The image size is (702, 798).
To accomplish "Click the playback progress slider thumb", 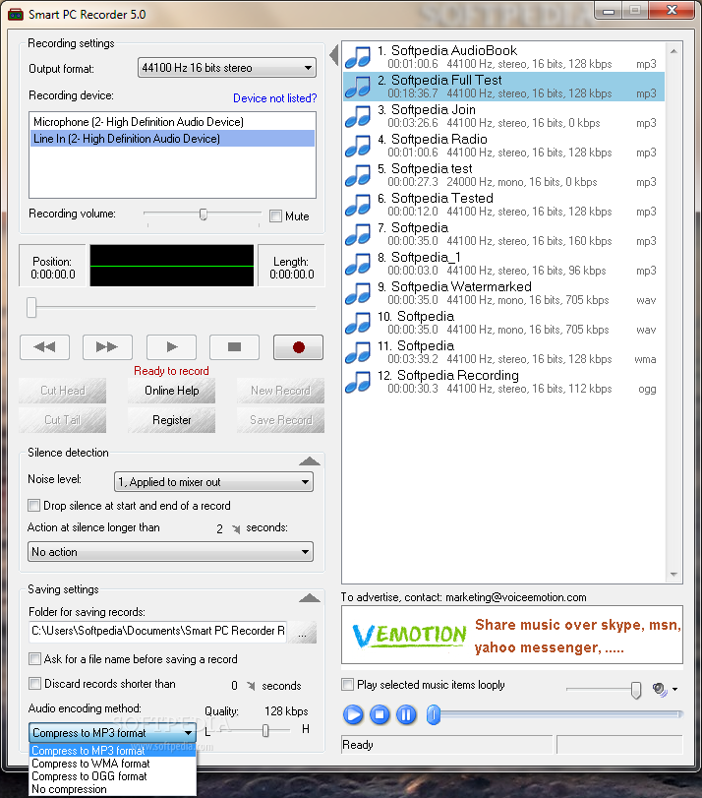I will 434,714.
